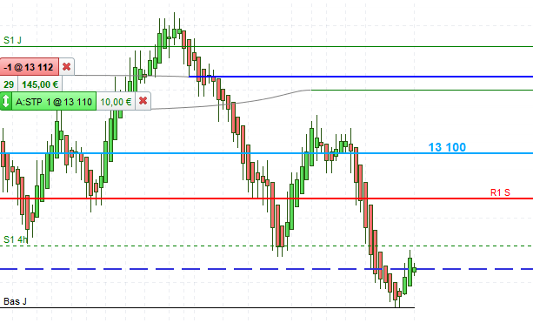Select the A:STP 1 @ 13 110 order label
This screenshot has height=323, width=533.
pyautogui.click(x=54, y=101)
